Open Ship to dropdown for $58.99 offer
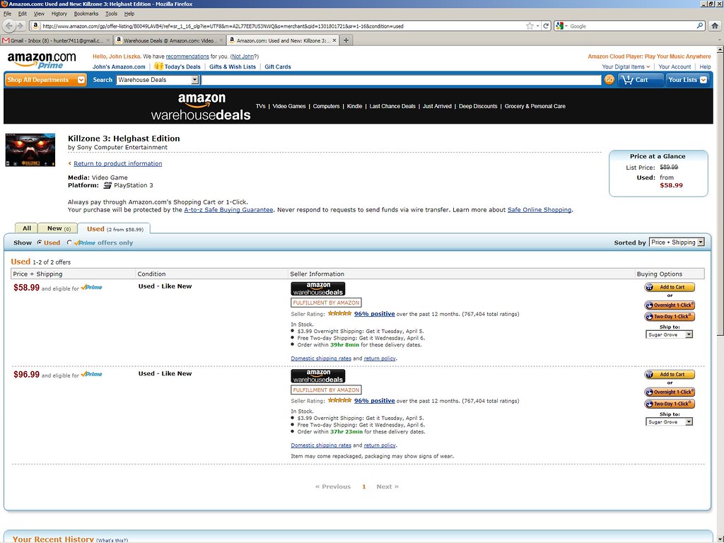The height and width of the screenshot is (543, 724). pos(669,334)
